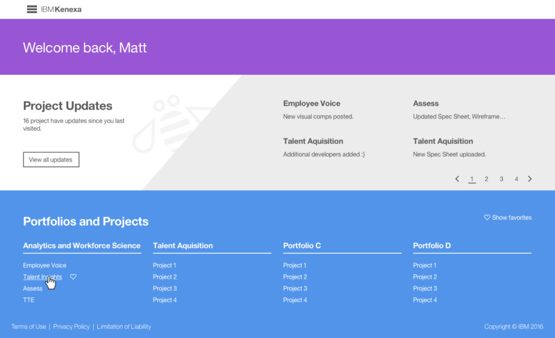Open the Employee Voice project link
This screenshot has width=555, height=338.
pyautogui.click(x=44, y=265)
